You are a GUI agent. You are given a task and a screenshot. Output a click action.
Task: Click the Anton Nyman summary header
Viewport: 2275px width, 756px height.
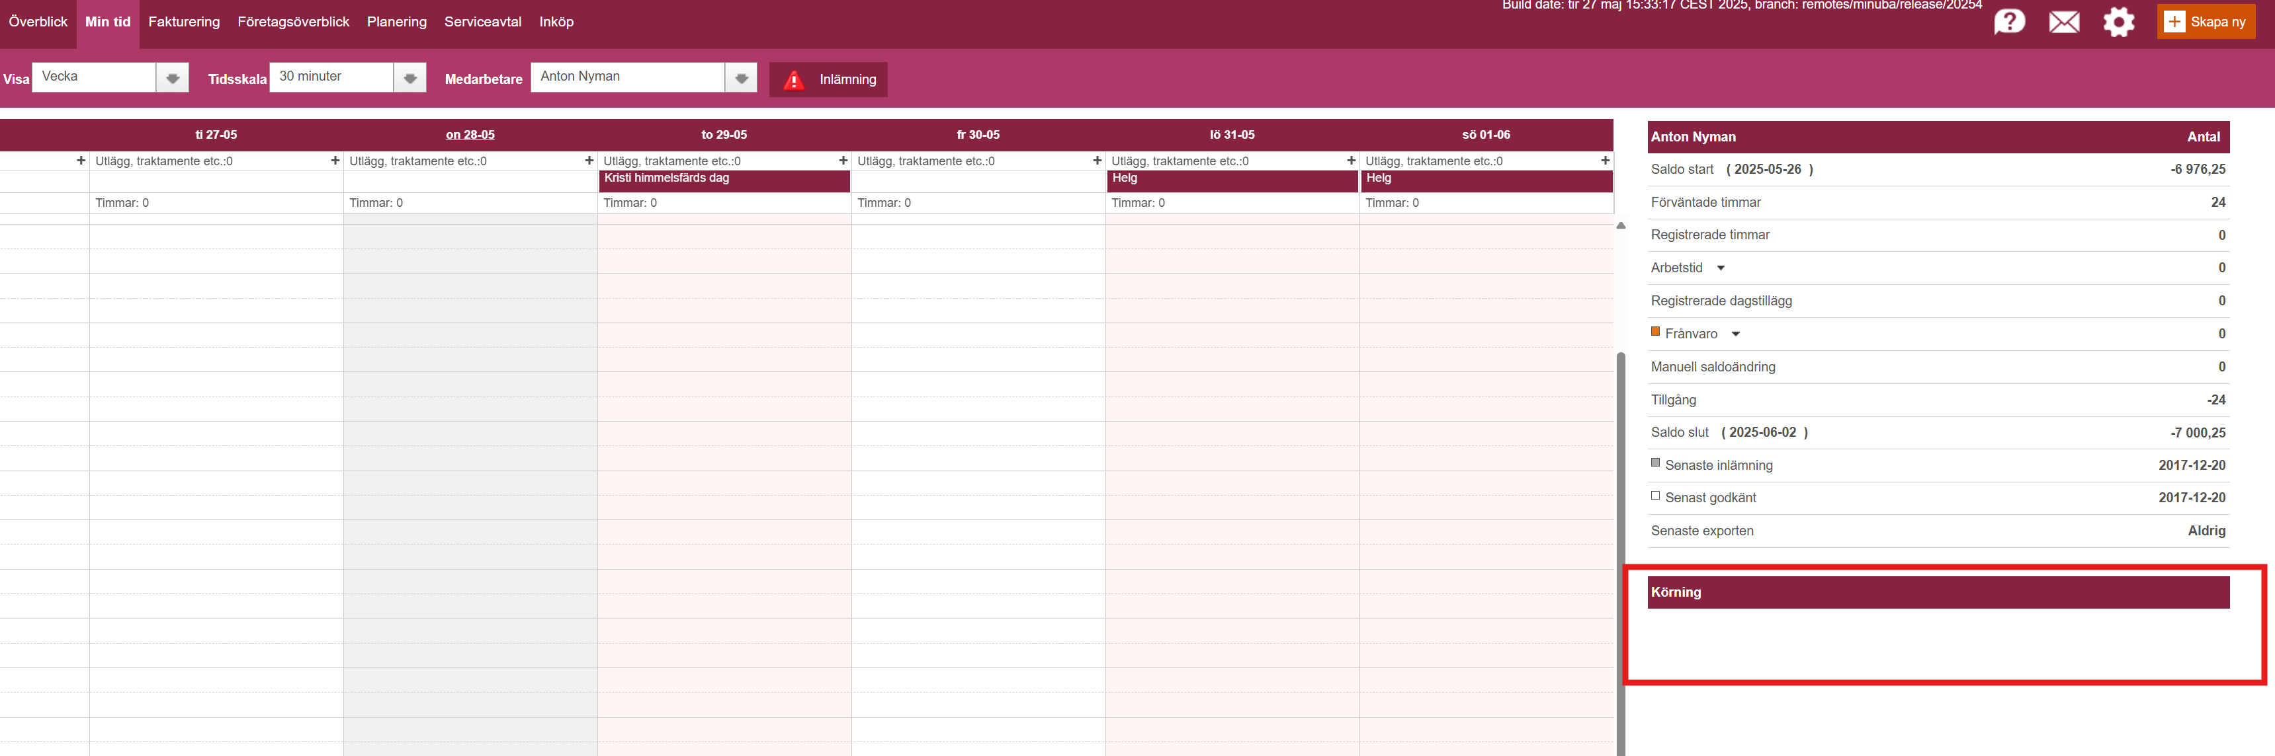pos(1938,137)
